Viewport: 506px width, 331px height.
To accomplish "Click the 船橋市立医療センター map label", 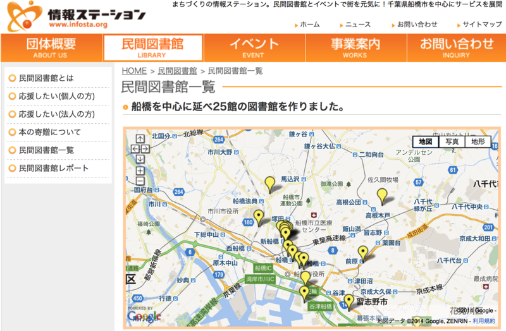I will 314,226.
